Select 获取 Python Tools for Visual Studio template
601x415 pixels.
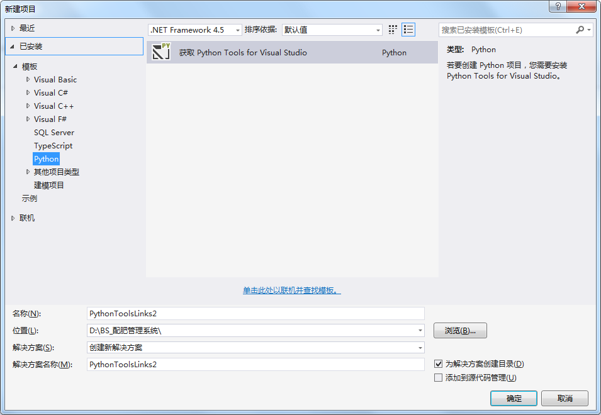pyautogui.click(x=292, y=52)
